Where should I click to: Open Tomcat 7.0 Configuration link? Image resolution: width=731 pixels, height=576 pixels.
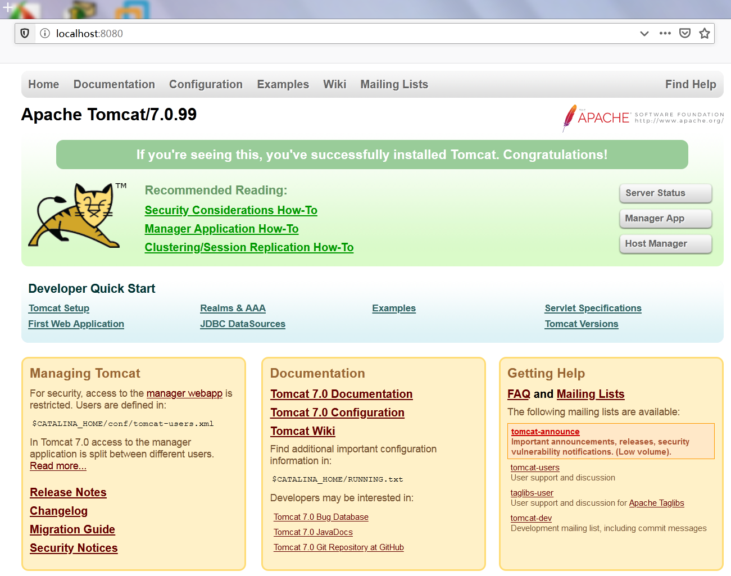[337, 412]
